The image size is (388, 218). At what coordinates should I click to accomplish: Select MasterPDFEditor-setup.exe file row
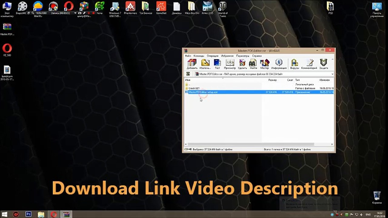[259, 92]
